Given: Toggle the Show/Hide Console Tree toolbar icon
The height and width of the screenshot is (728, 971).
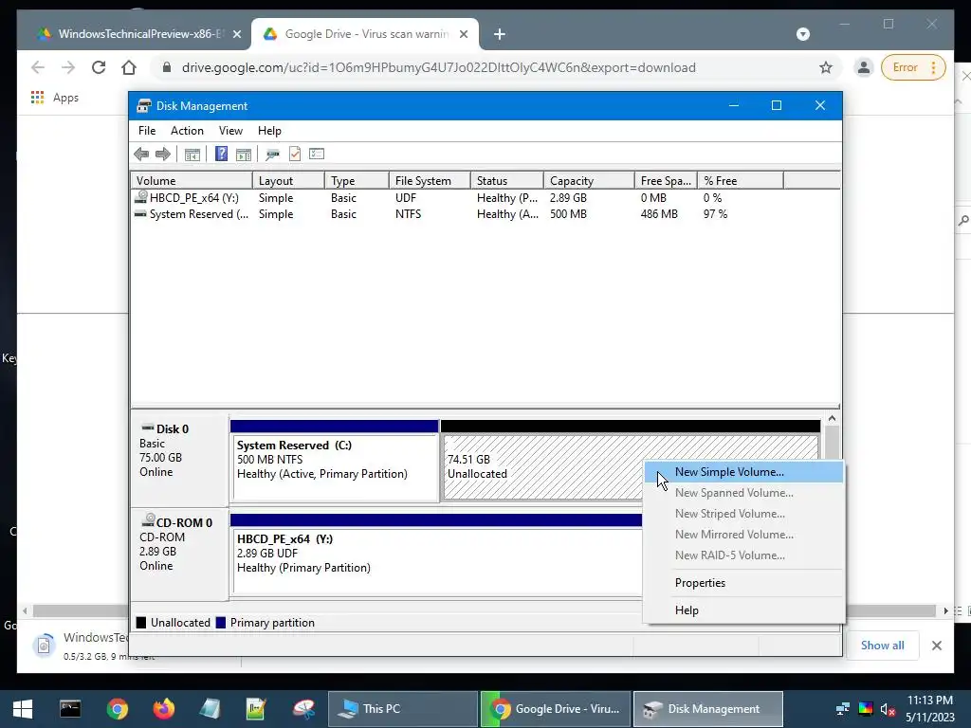Looking at the screenshot, I should [192, 154].
